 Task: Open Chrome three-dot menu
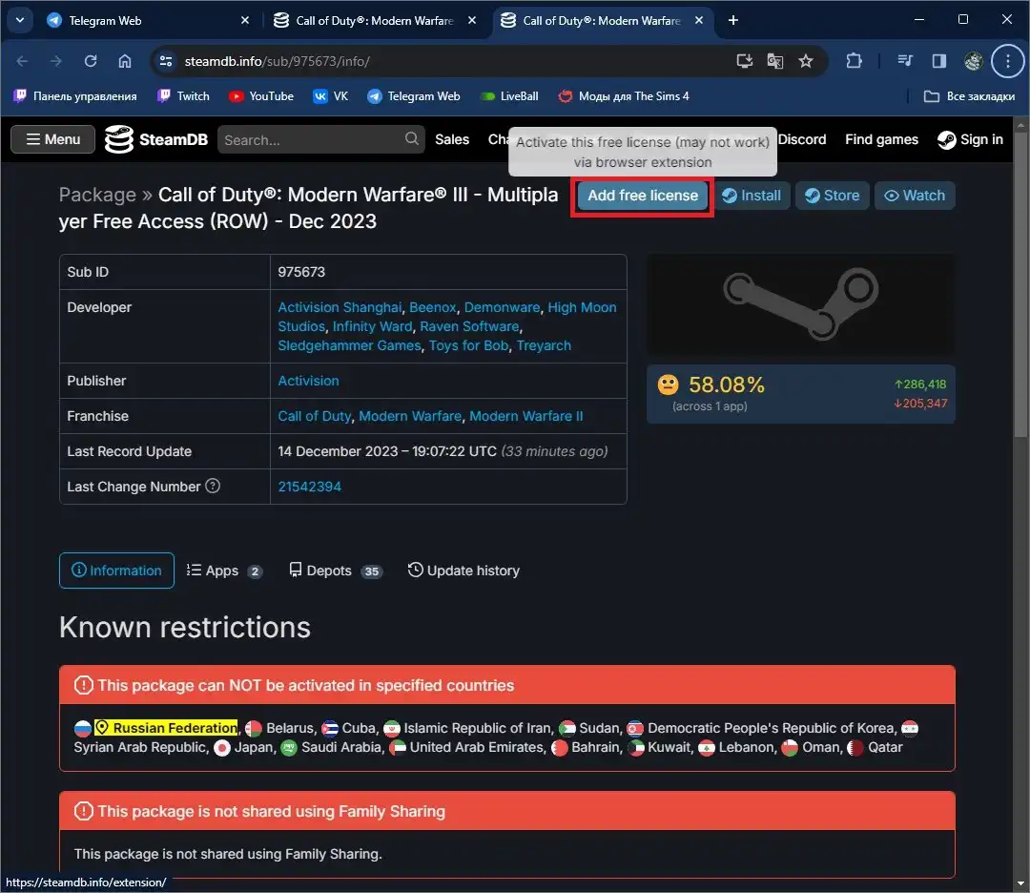point(1007,61)
